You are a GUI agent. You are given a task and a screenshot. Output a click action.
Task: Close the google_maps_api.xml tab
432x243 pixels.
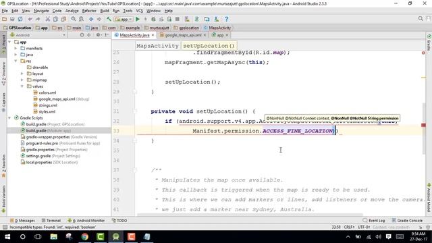pos(205,35)
